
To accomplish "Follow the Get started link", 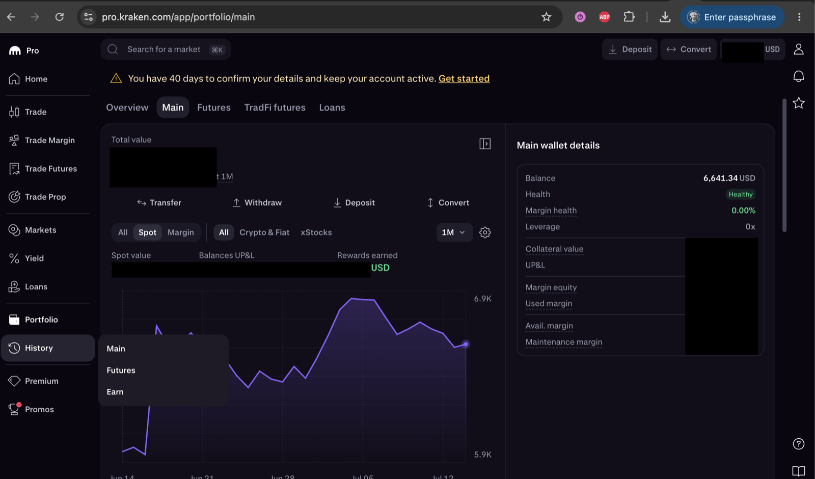I will [464, 78].
